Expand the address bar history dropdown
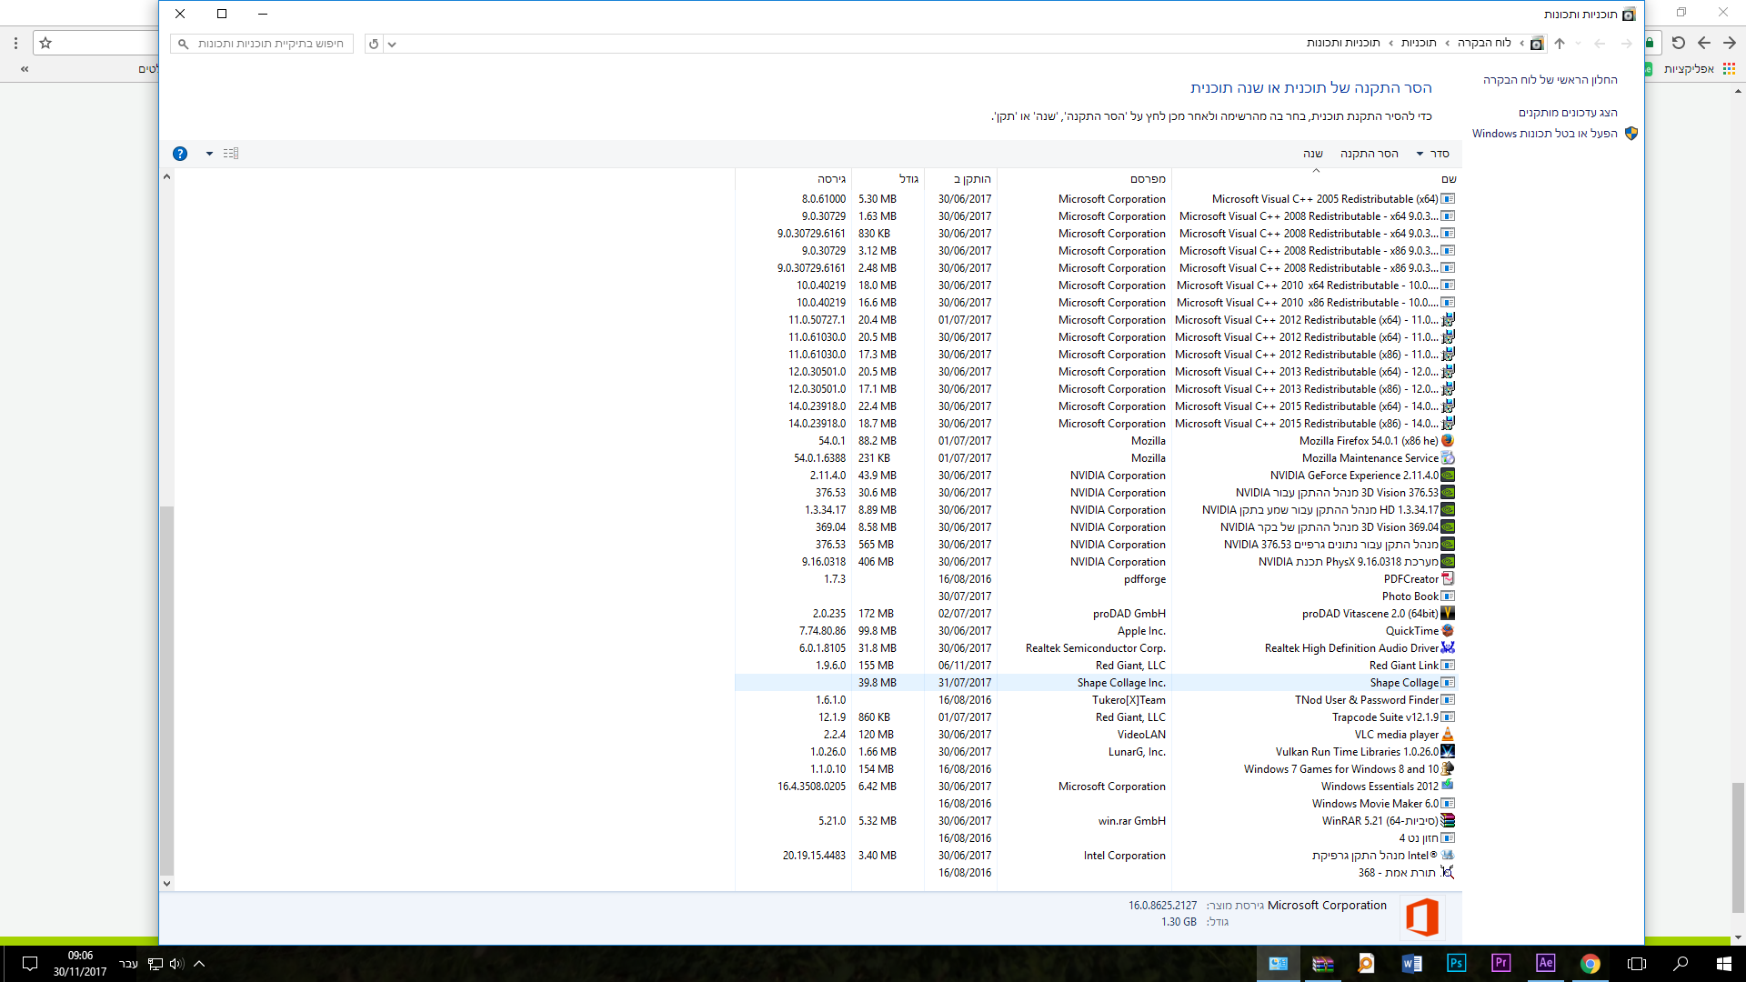Screen dimensions: 1746x982 (392, 44)
